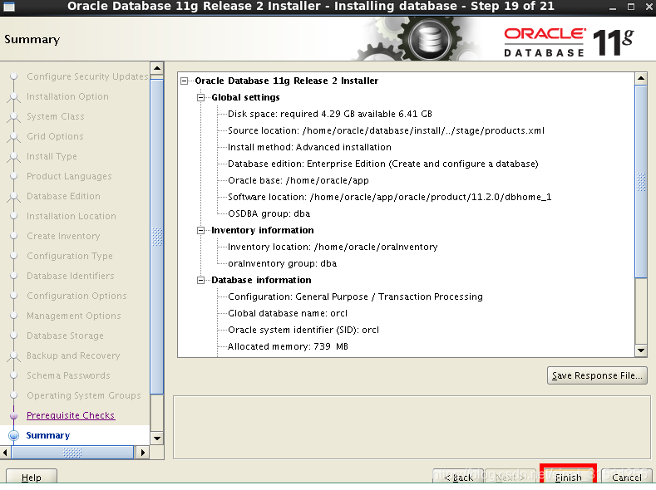Click the Prerequisite Checks step bullet icon
Viewport: 656px width, 490px height.
[14, 415]
